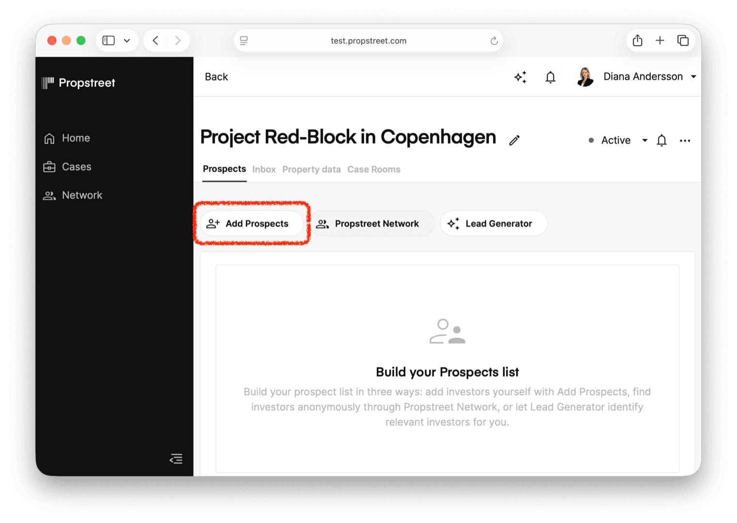737x523 pixels.
Task: Open the AI sparkle assistant in header
Action: point(520,77)
